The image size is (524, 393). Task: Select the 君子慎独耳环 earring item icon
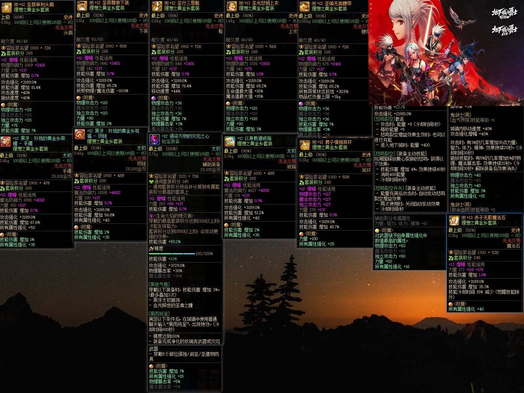point(305,145)
